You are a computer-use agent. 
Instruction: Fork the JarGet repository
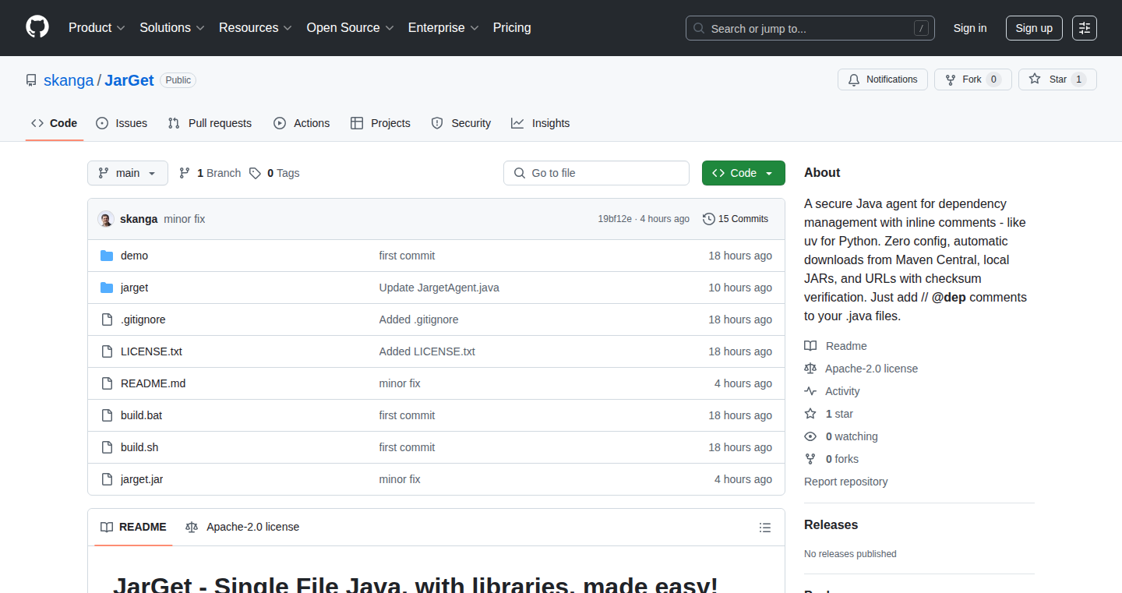[x=972, y=79]
